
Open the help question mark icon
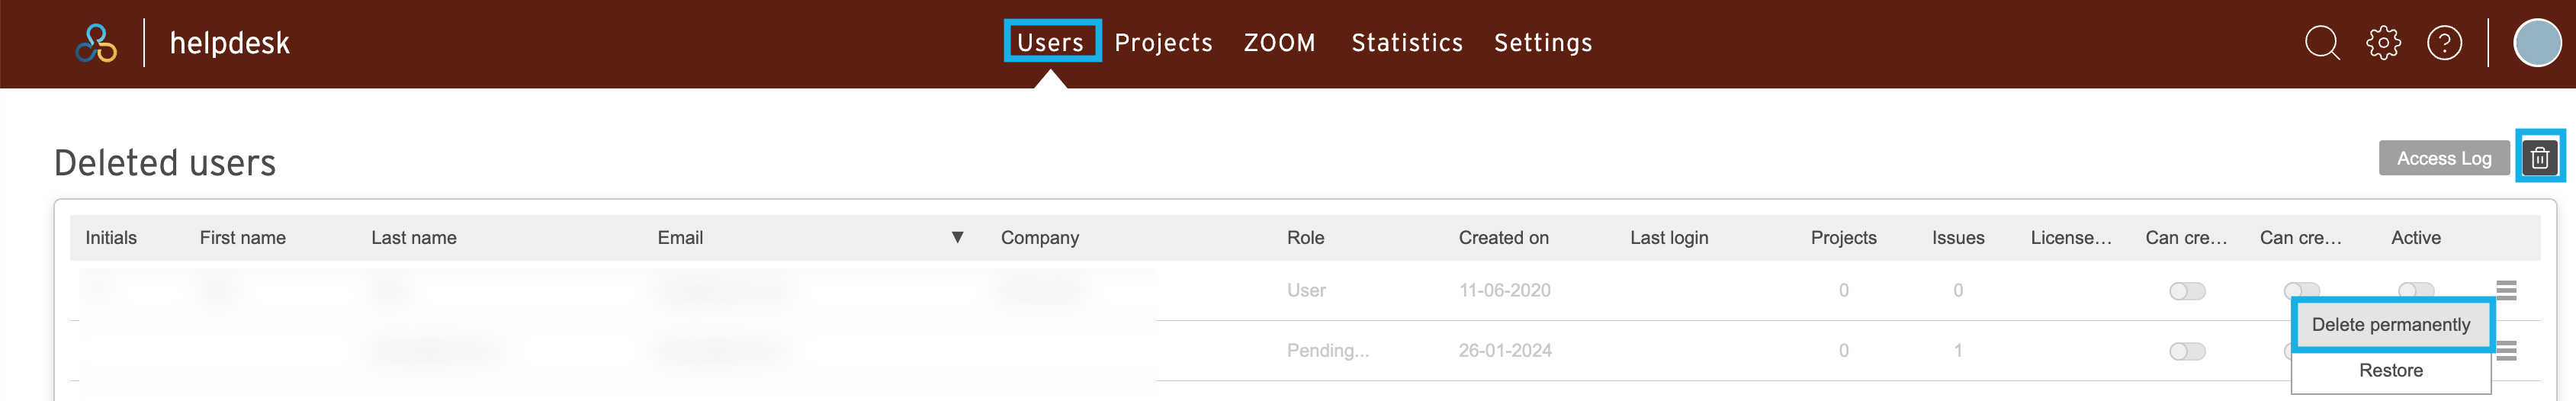coord(2444,43)
